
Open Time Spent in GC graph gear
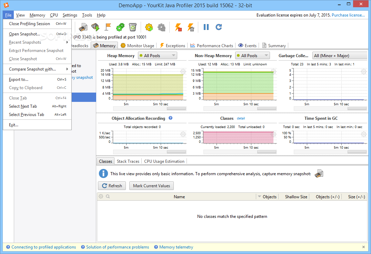coord(364,134)
